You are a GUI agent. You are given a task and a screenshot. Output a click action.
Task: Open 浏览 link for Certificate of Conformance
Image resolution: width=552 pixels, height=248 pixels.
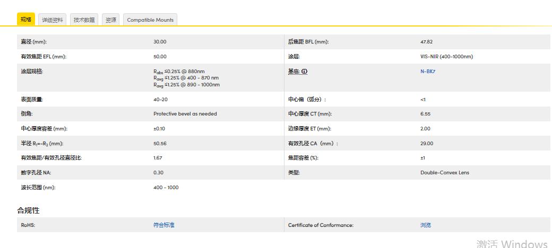[425, 225]
